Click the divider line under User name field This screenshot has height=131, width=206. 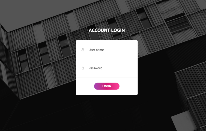(x=107, y=59)
